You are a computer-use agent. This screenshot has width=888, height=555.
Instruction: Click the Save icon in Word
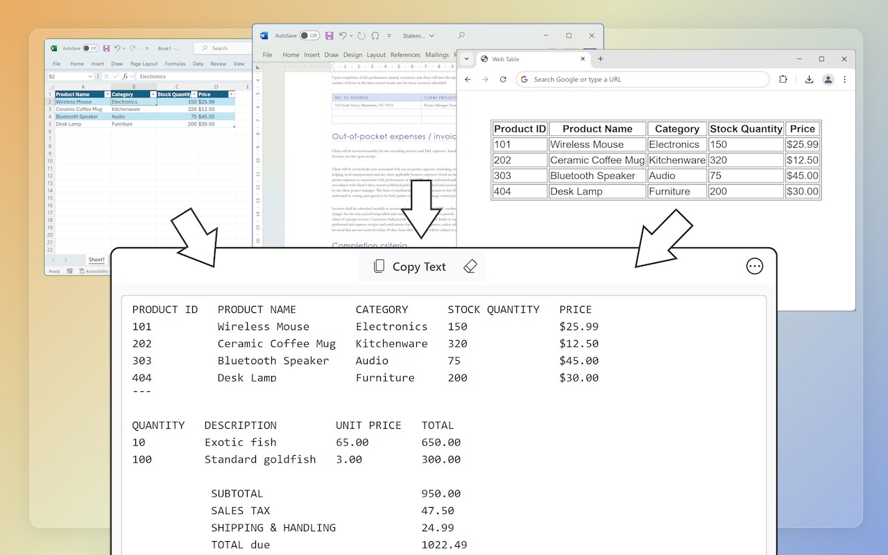point(329,35)
